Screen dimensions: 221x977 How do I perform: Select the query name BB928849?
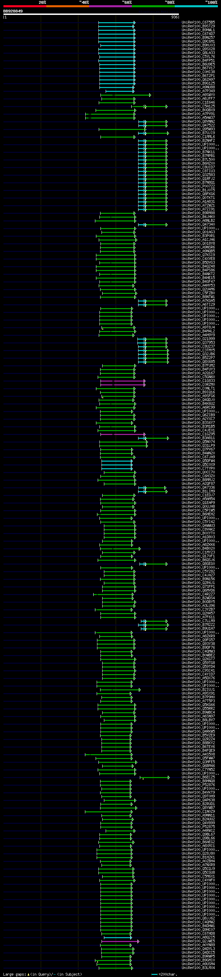click(13, 11)
